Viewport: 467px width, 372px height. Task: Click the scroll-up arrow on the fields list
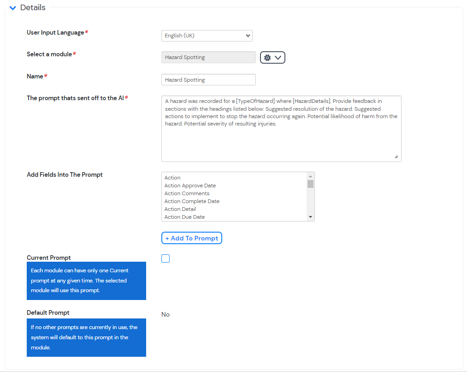[x=311, y=177]
